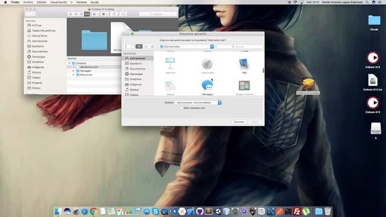Select the Cubase AI 8.mpkg desktop package

308,86
